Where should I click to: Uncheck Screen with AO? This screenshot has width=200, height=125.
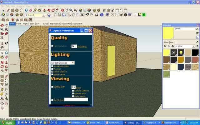pos(52,72)
